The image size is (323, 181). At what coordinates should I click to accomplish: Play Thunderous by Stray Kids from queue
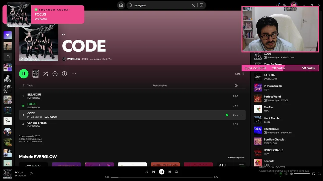click(286, 130)
